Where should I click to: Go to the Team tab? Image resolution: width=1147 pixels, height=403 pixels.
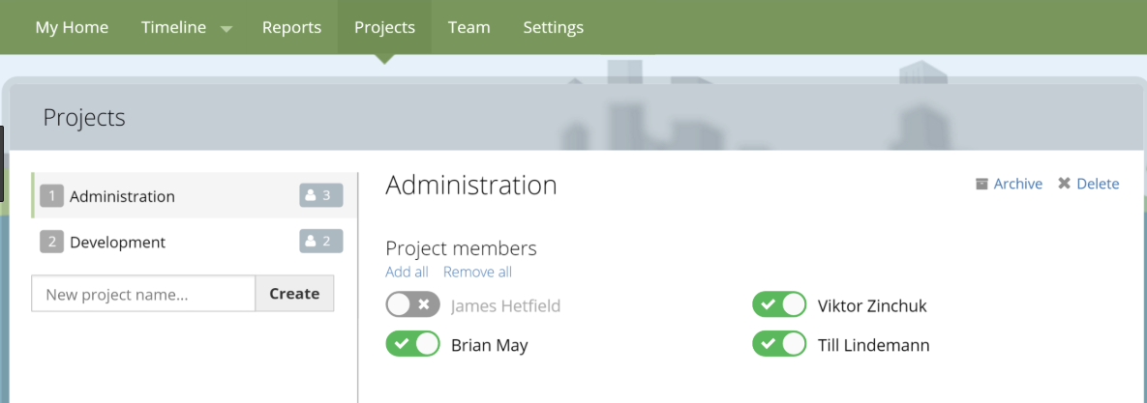pos(468,27)
